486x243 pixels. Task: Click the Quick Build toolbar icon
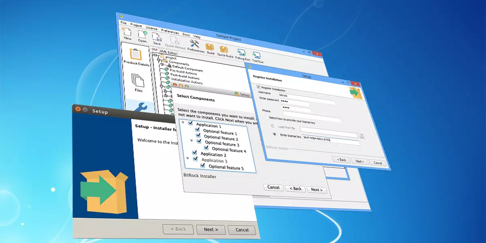click(x=224, y=49)
